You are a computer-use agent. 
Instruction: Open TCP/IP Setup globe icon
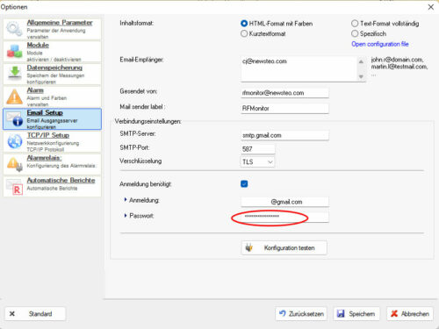point(15,141)
